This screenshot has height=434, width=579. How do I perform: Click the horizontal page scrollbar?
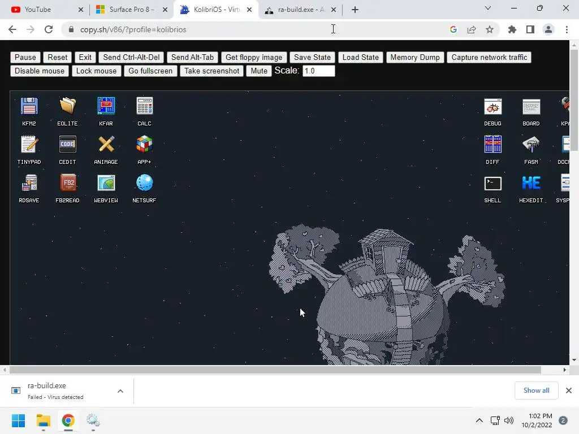click(x=275, y=370)
